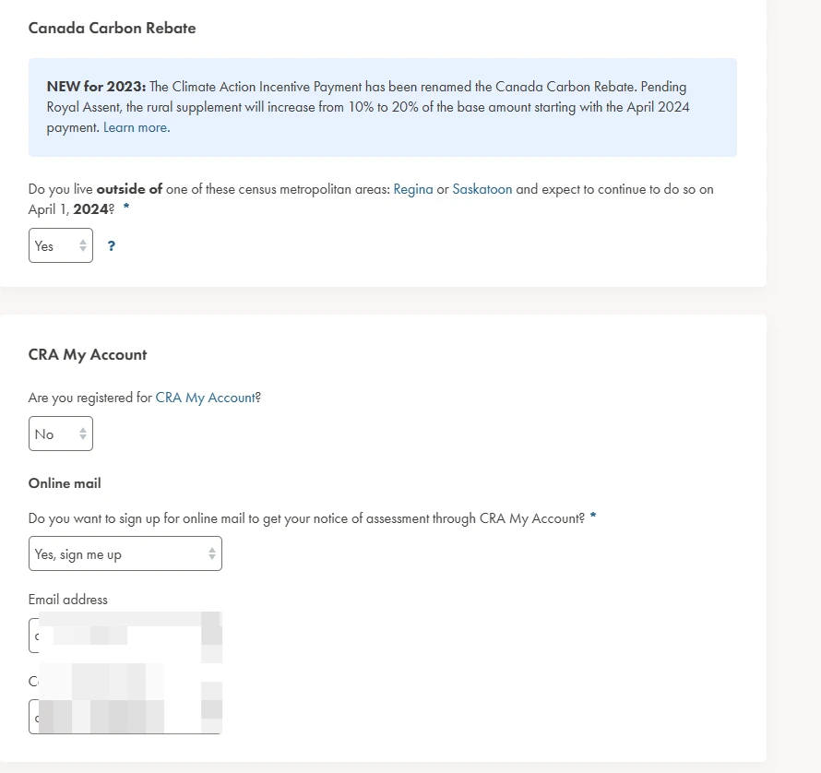821x773 pixels.
Task: Follow the Regina census area link
Action: pyautogui.click(x=413, y=189)
